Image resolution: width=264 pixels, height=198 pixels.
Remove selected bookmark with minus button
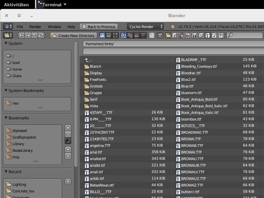68,134
